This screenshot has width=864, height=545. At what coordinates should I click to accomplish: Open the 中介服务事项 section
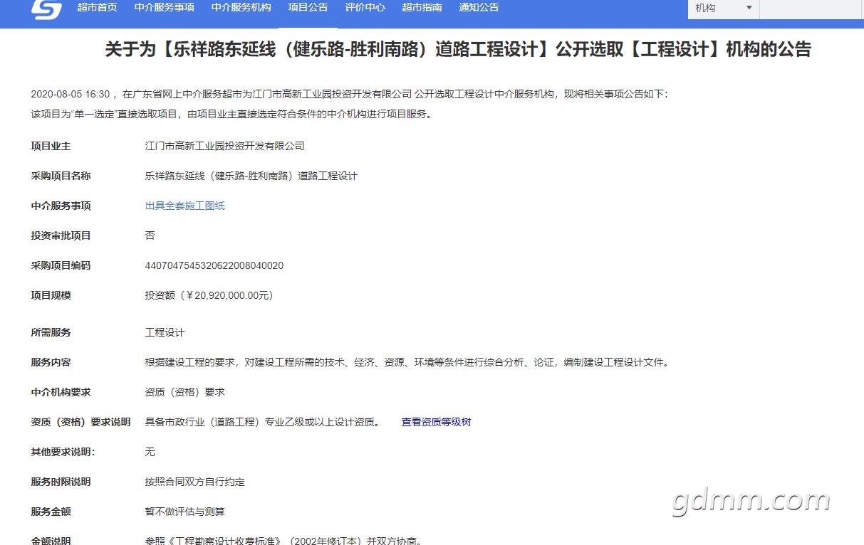pos(164,8)
